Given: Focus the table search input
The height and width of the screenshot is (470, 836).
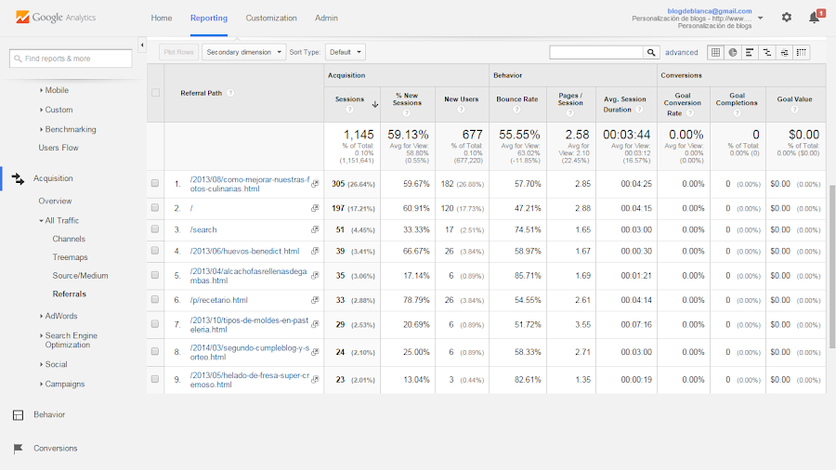Looking at the screenshot, I should click(596, 52).
